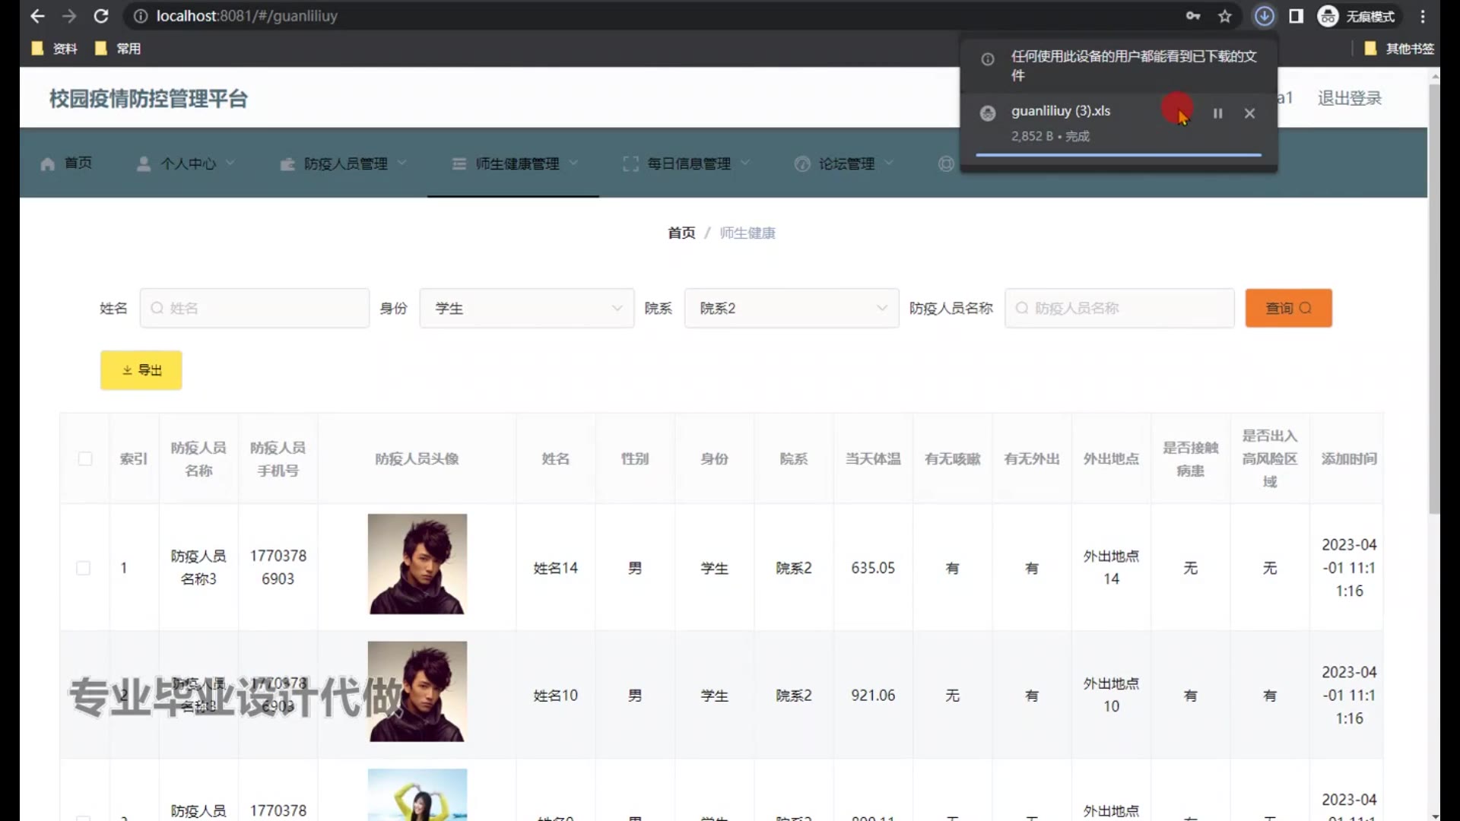Open the 院系 dropdown showing 院系2
1460x821 pixels.
click(791, 308)
